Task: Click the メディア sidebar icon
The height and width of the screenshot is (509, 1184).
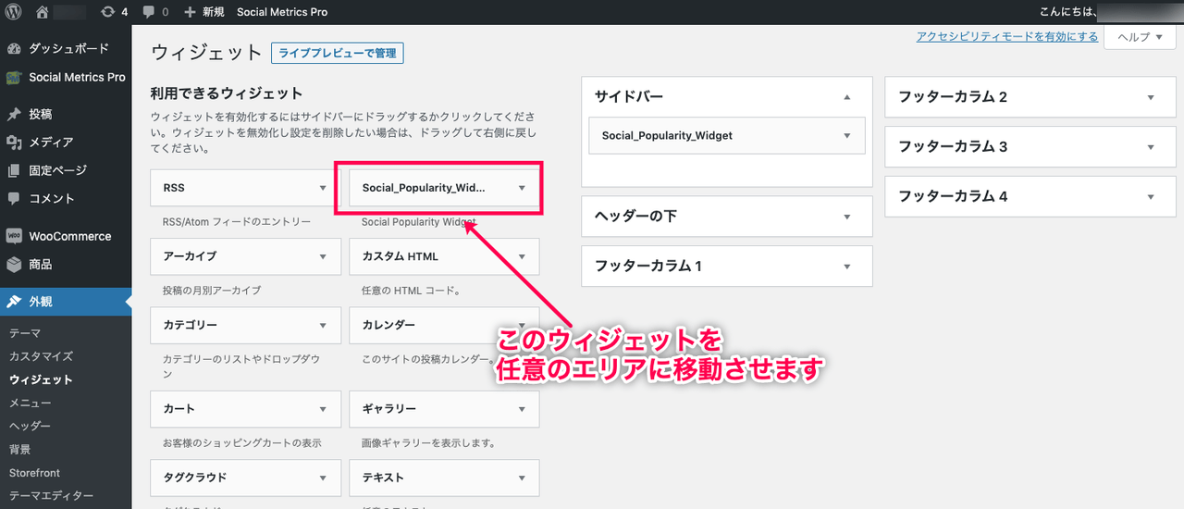Action: coord(14,143)
